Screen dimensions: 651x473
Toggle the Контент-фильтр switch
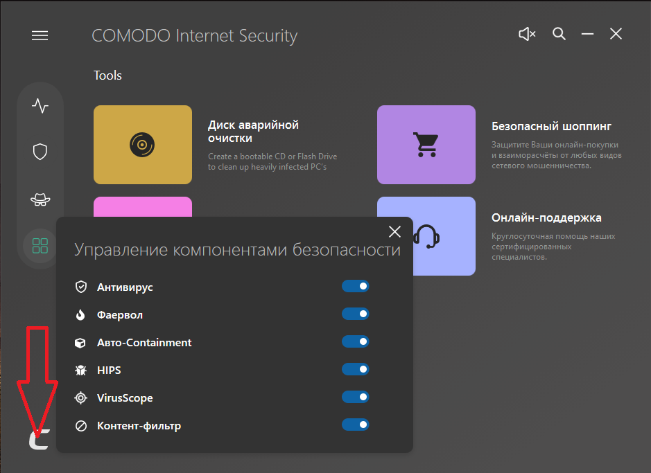tap(356, 425)
